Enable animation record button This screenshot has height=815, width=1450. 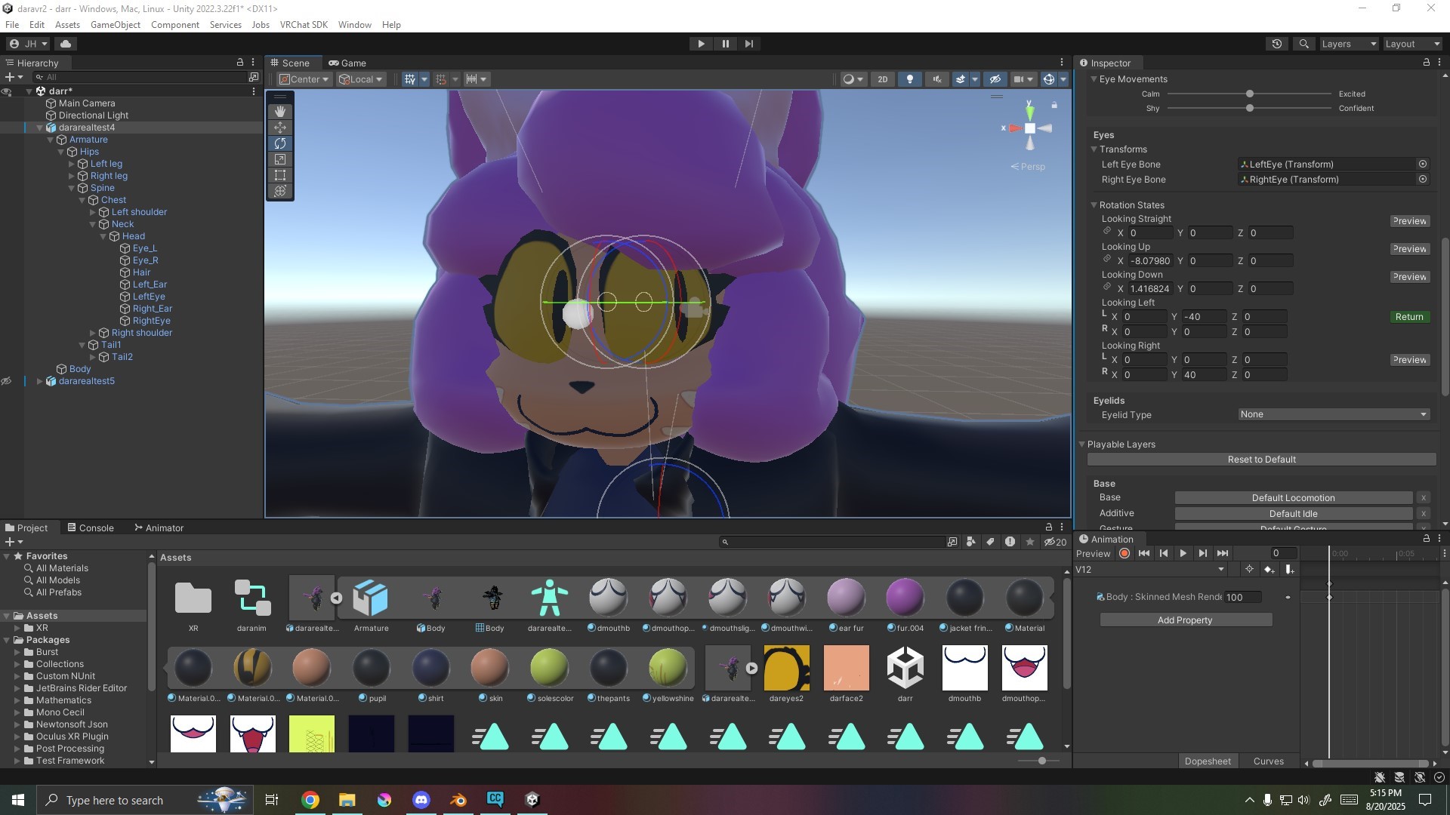[1125, 553]
